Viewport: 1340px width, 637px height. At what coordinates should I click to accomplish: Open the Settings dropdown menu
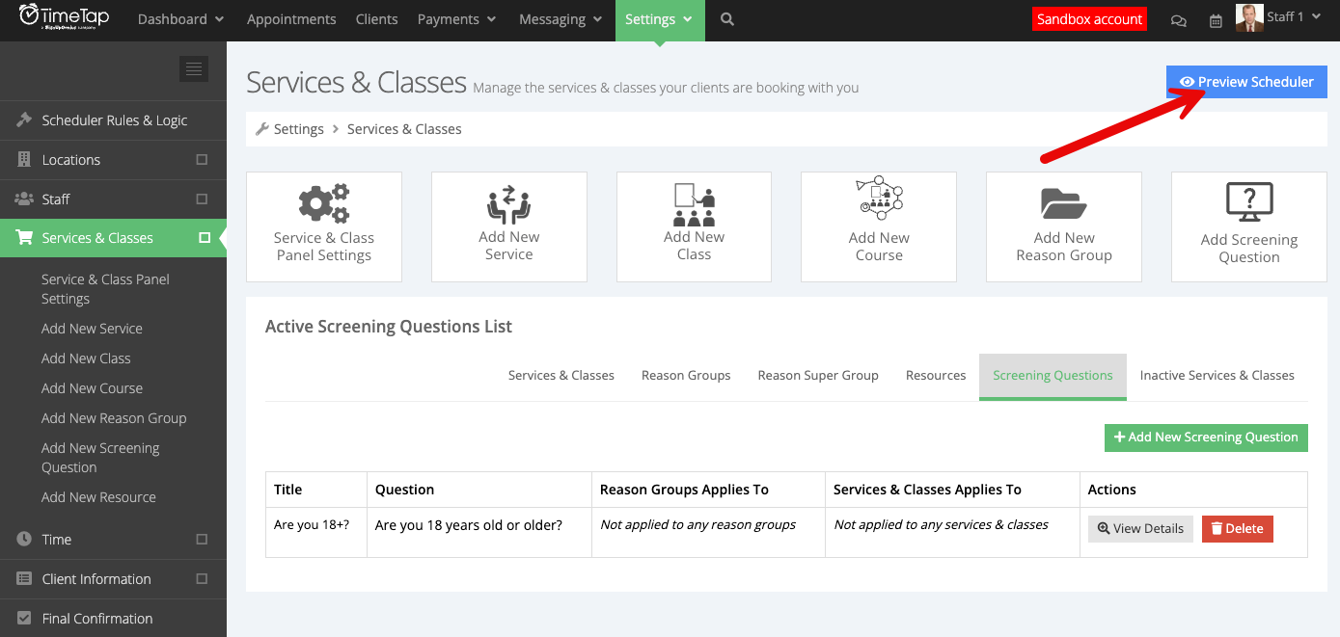[x=660, y=19]
